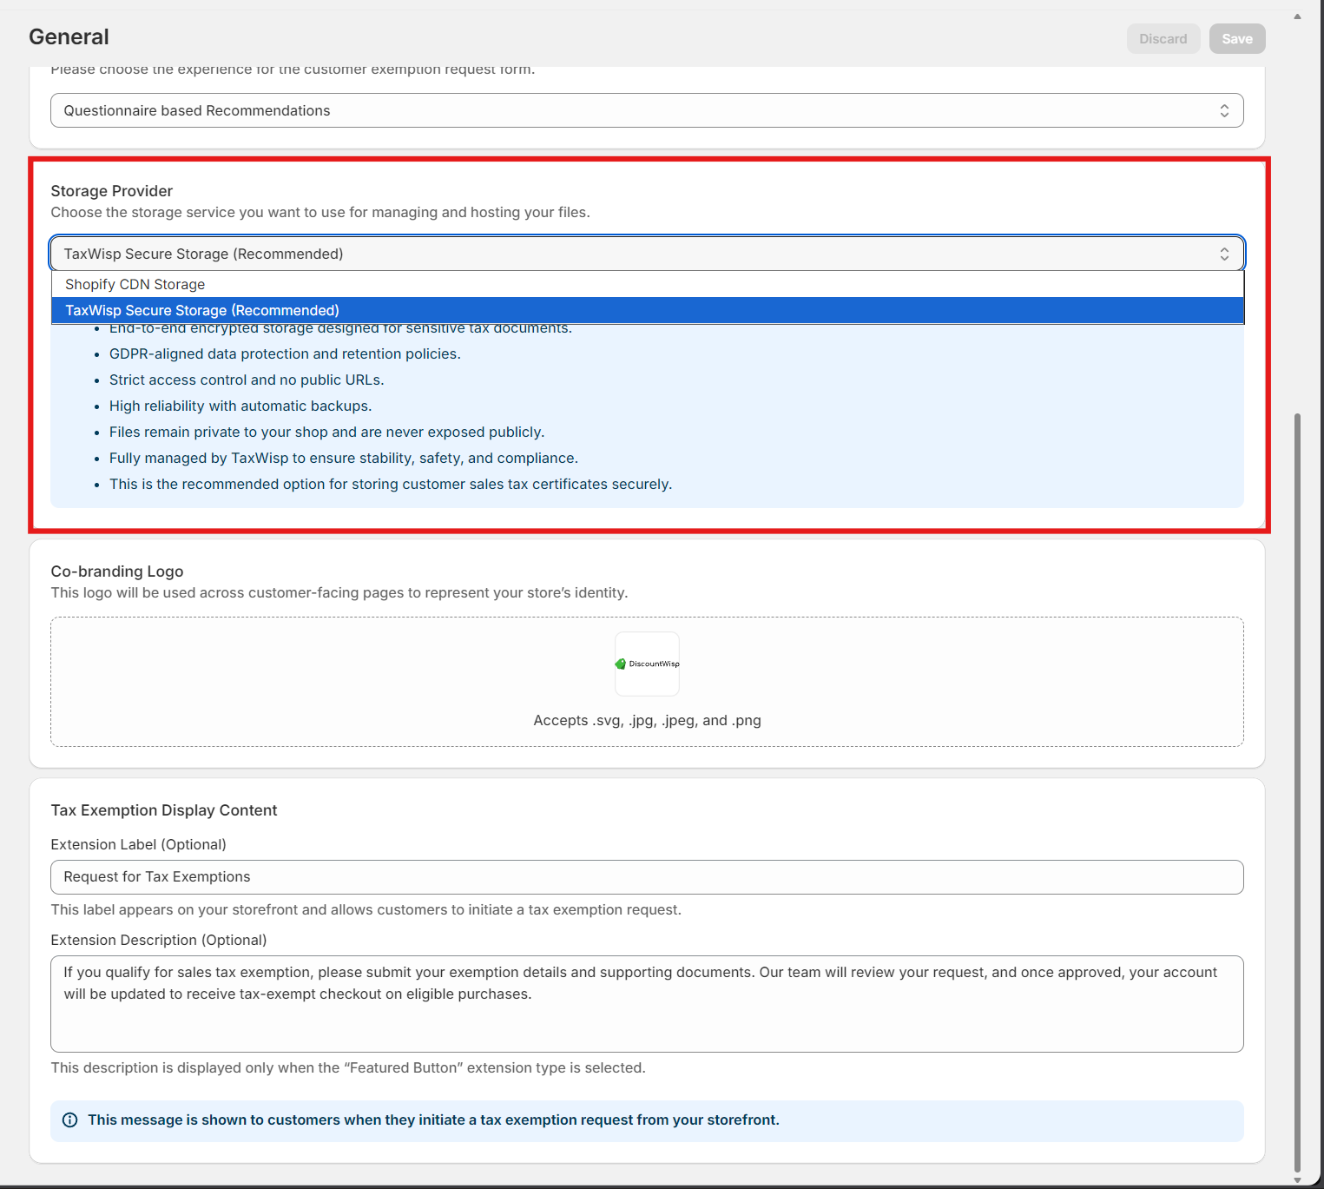Click 'High reliability with automatic backups.' text

coord(240,406)
